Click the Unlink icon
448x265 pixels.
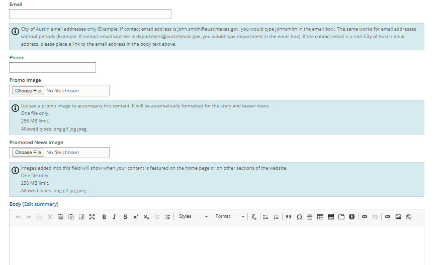pyautogui.click(x=375, y=217)
